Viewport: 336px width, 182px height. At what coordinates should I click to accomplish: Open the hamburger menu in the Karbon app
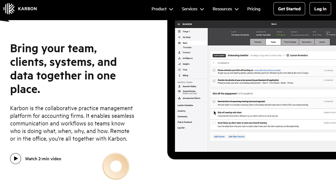pos(179,24)
